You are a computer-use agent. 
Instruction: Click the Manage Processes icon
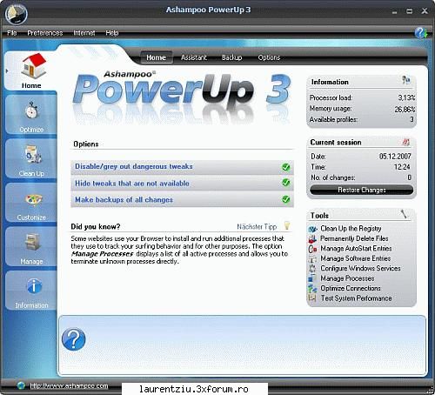(x=312, y=278)
